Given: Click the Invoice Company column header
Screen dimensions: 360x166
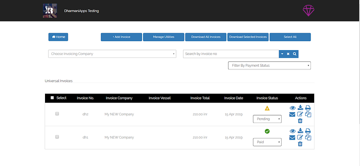Looking at the screenshot, I should tap(119, 98).
